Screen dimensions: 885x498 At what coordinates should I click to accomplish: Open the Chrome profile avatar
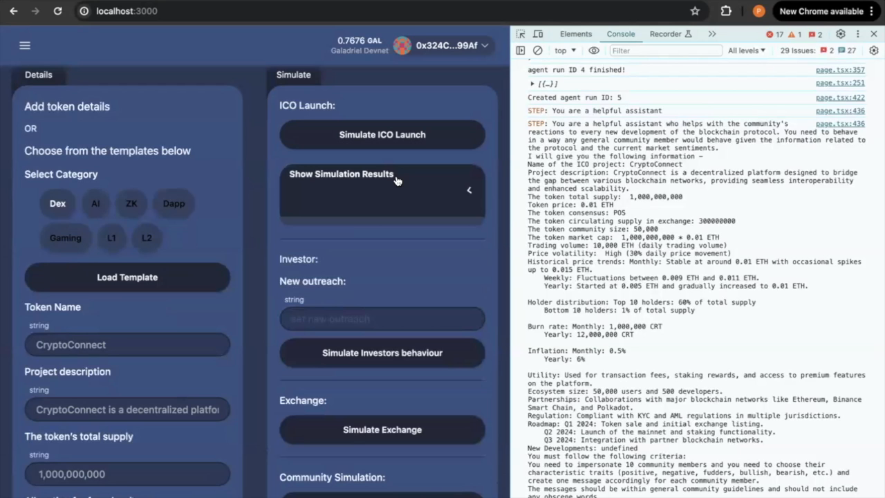click(758, 11)
